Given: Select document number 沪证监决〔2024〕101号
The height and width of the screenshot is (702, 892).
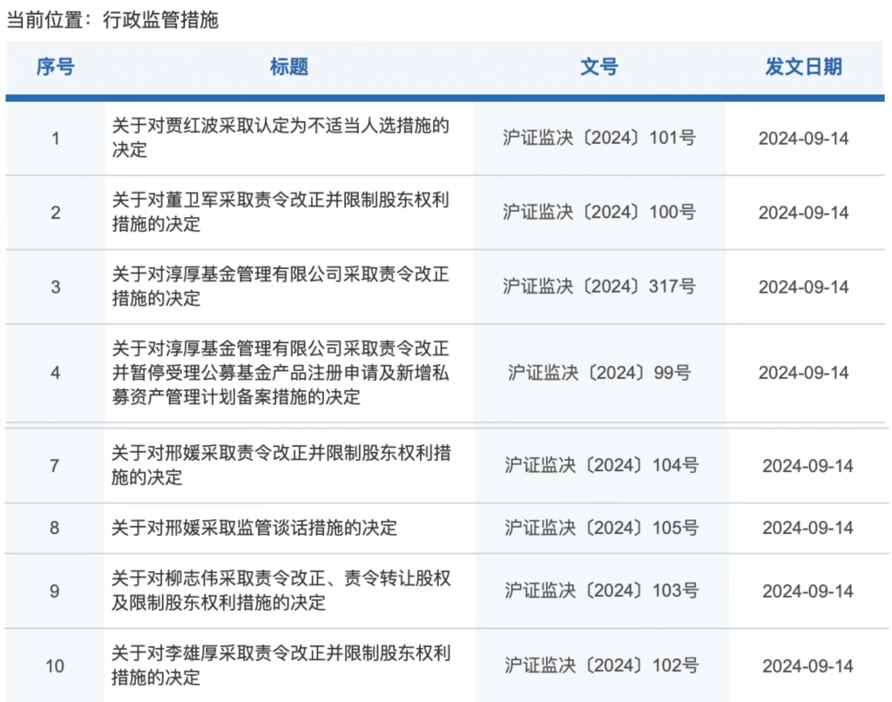Looking at the screenshot, I should pos(599,138).
